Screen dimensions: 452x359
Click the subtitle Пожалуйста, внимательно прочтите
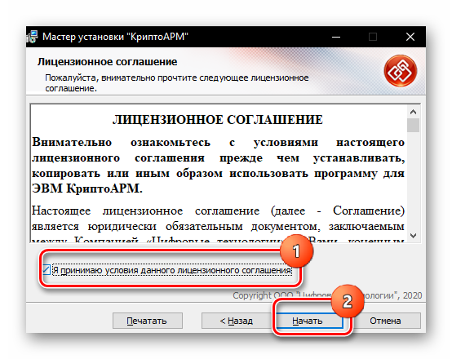click(177, 82)
